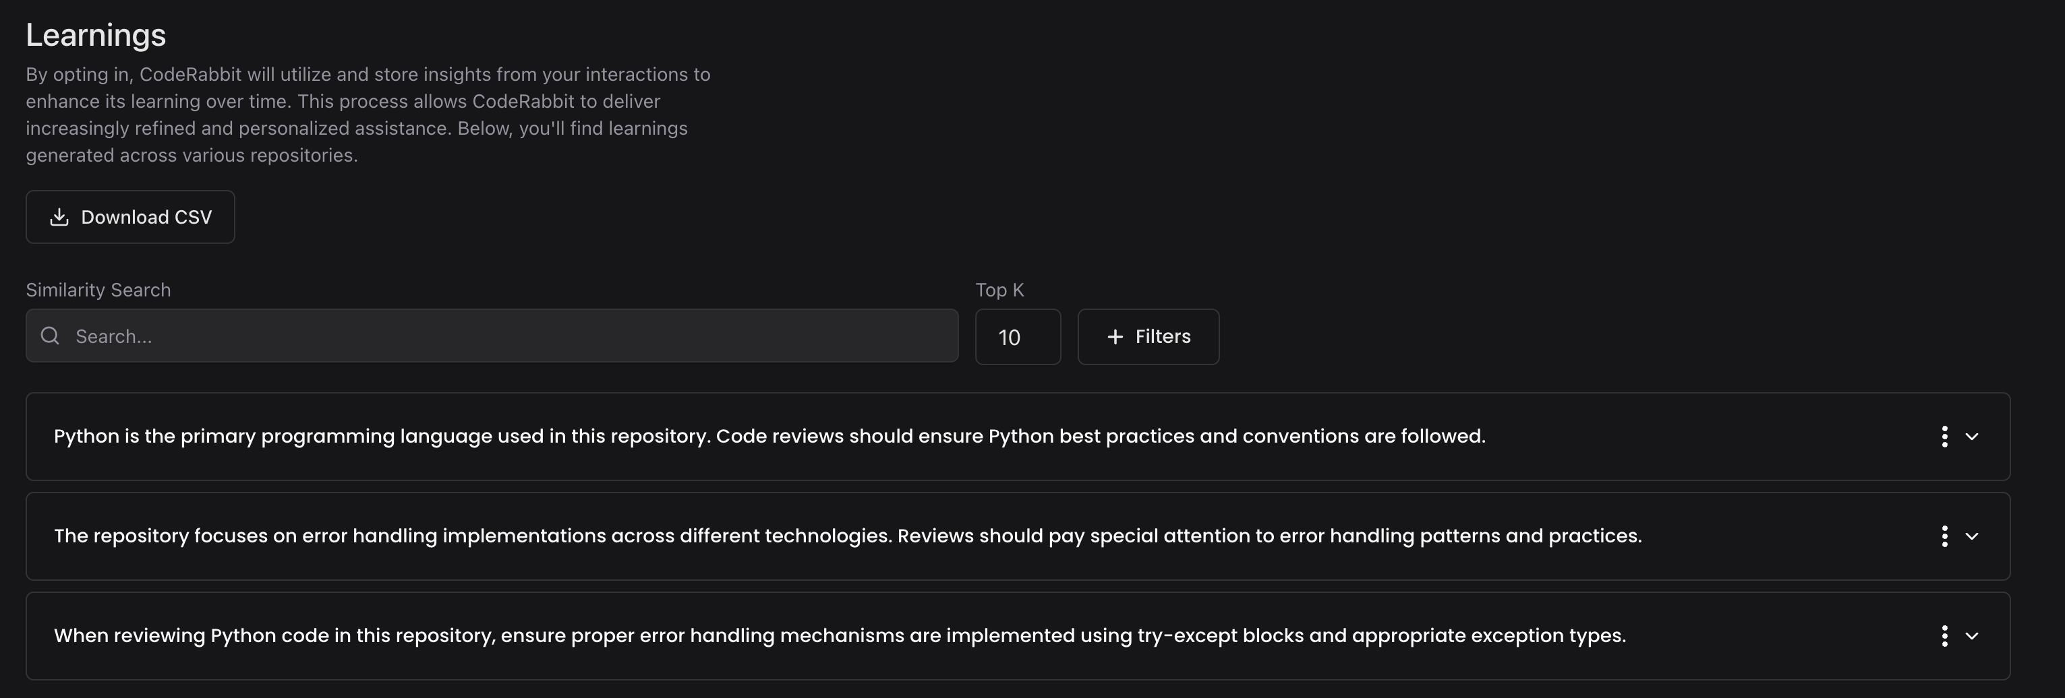Expand the try-except blocks learning chevron

click(x=1972, y=635)
